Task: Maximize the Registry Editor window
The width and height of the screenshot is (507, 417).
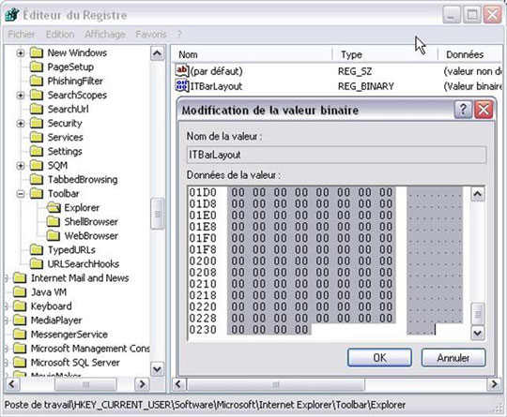Action: click(x=471, y=14)
